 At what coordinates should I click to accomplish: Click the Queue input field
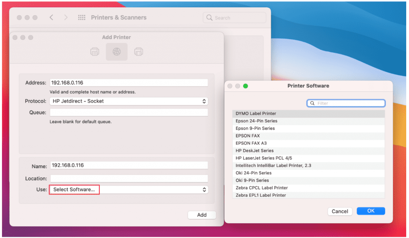point(129,112)
